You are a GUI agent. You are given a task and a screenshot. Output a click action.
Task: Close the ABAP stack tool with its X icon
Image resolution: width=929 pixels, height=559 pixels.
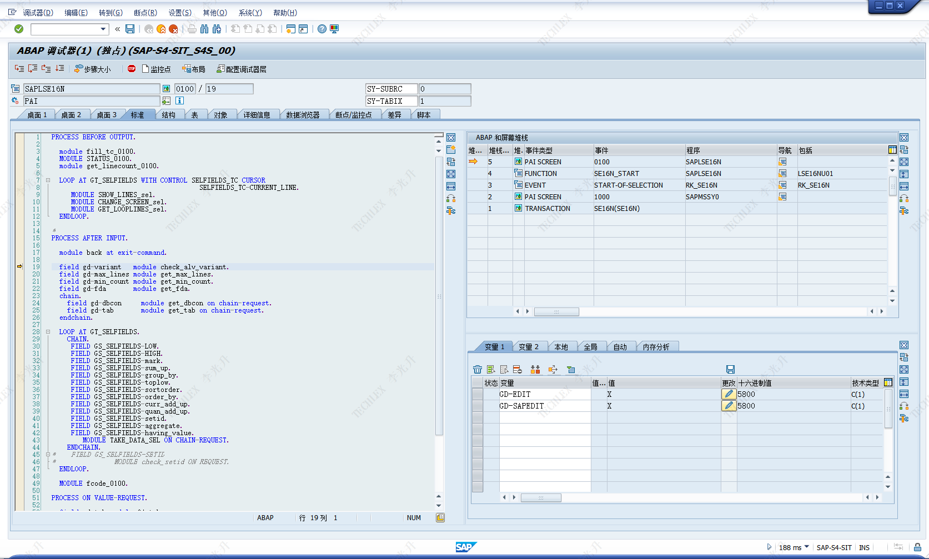pyautogui.click(x=904, y=138)
